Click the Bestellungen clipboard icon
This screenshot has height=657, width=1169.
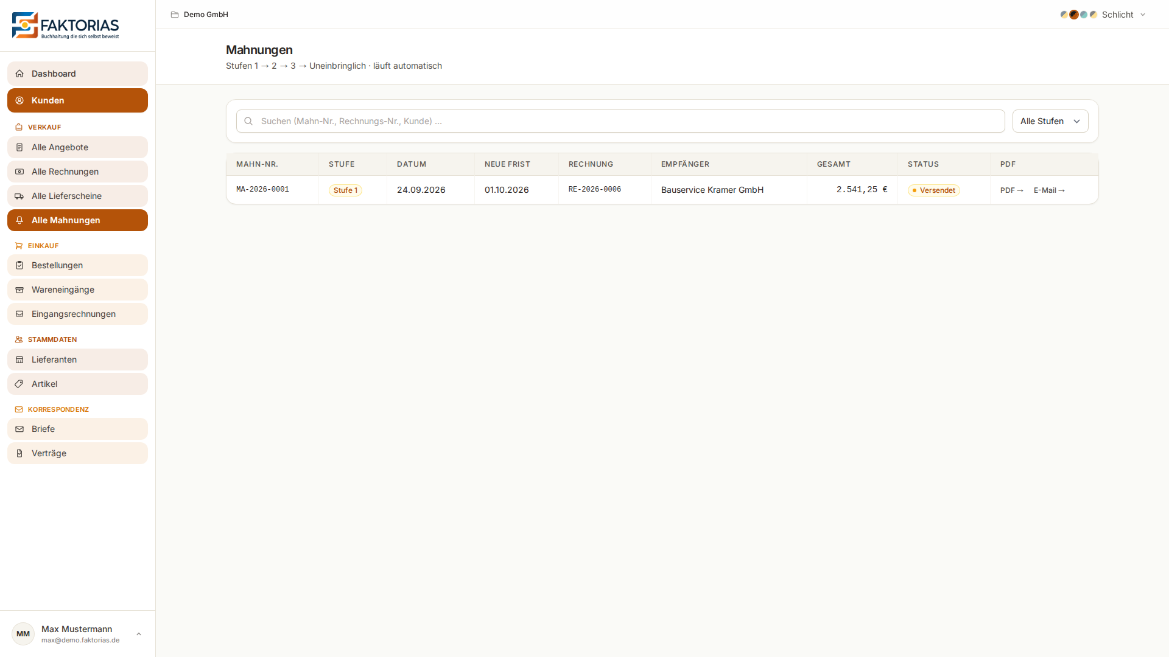coord(19,265)
